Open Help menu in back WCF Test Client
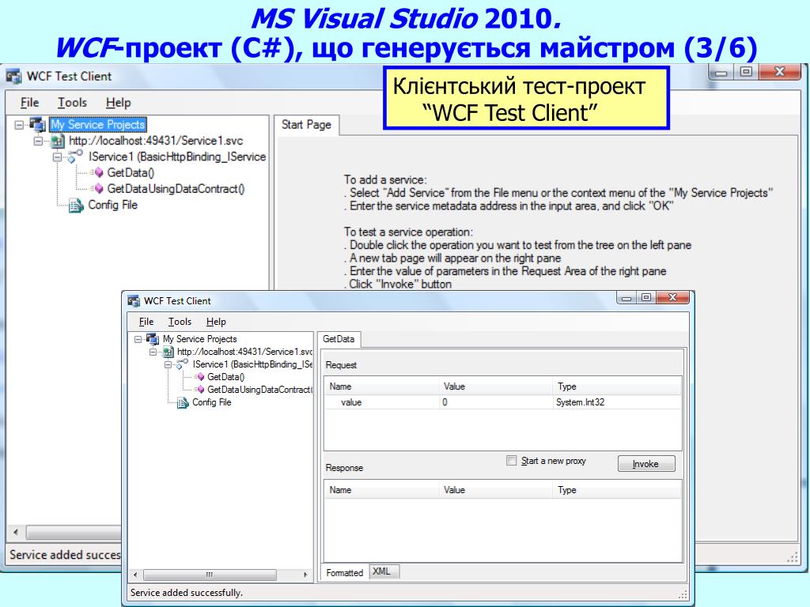The height and width of the screenshot is (607, 810). (119, 103)
